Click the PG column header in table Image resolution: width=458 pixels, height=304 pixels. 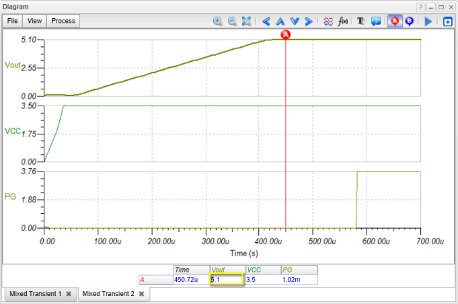click(299, 270)
